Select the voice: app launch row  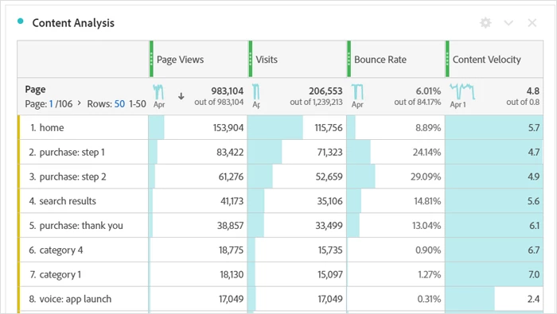pos(280,299)
